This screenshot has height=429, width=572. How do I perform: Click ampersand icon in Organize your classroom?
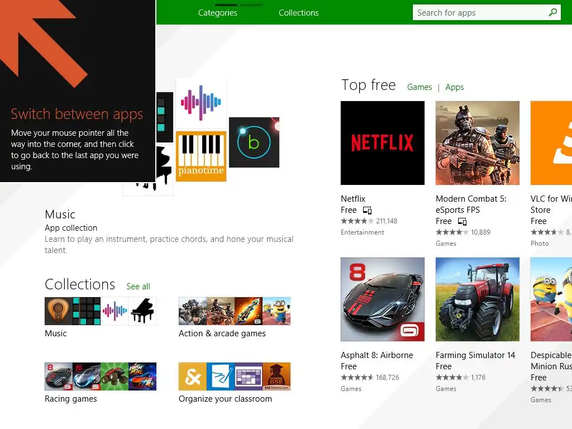[x=193, y=376]
